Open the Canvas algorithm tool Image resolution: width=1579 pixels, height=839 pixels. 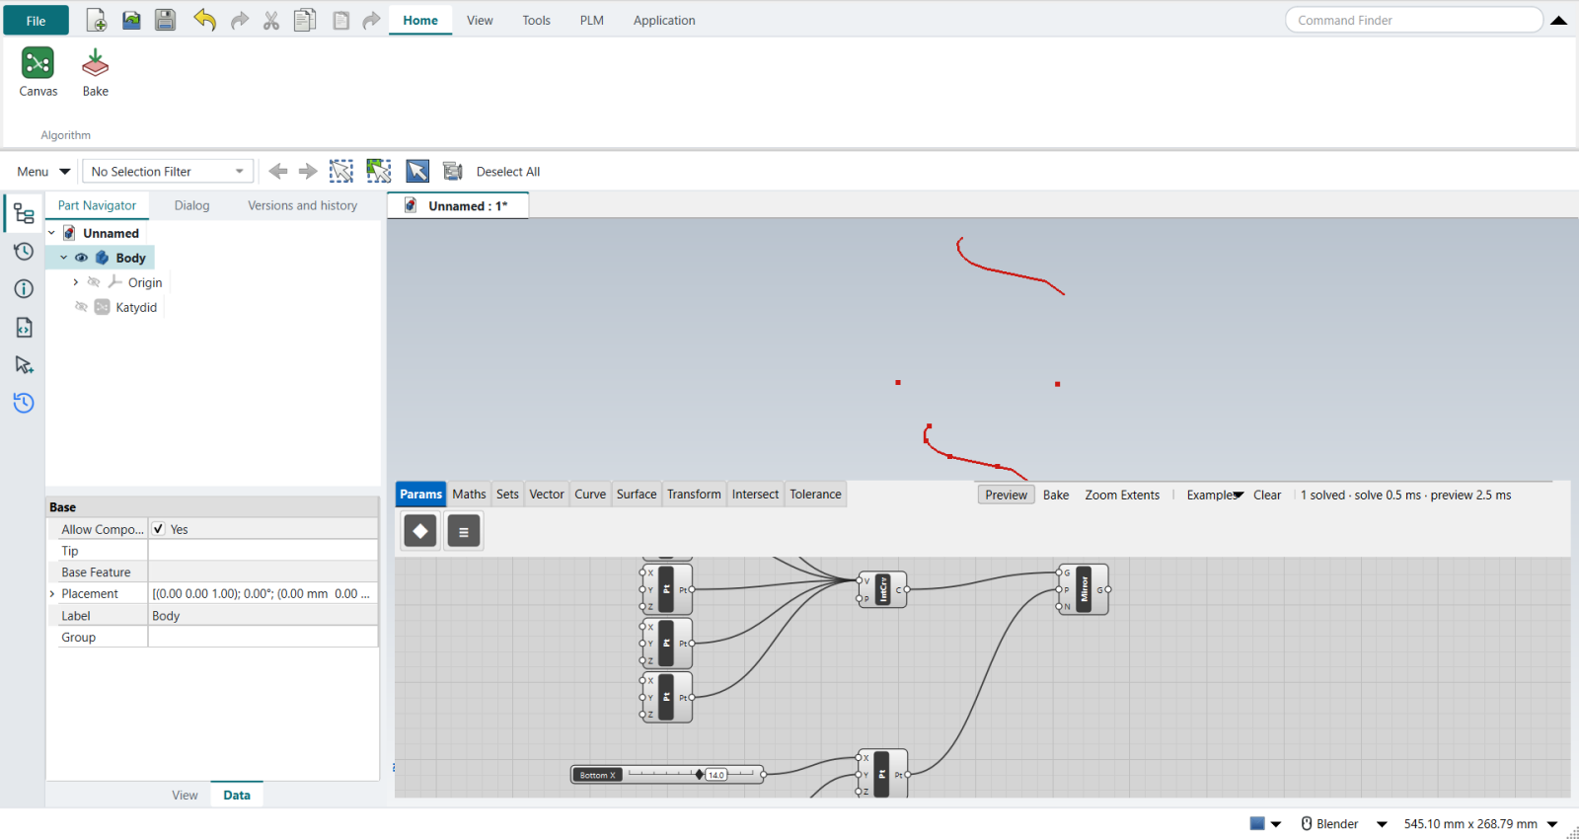pos(38,72)
